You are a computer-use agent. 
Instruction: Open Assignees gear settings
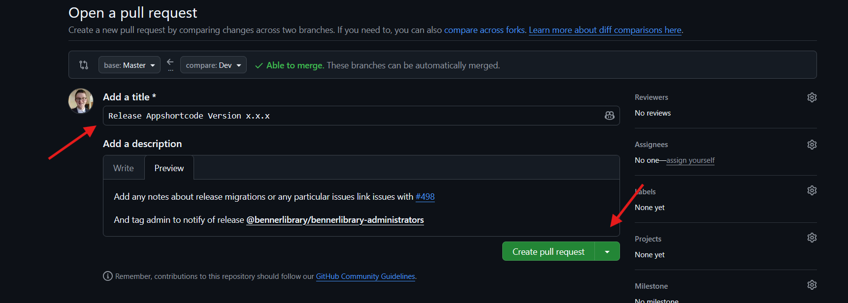tap(812, 145)
